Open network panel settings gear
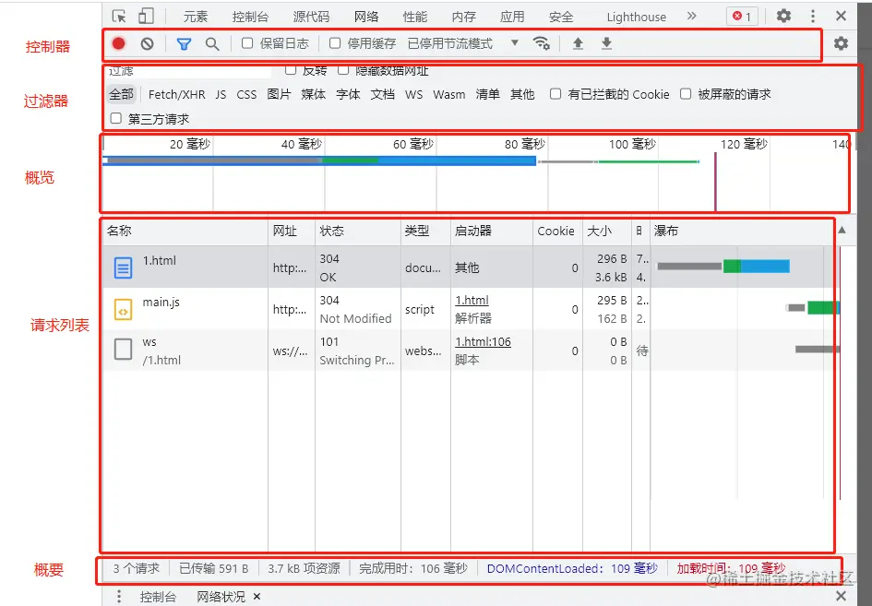872x606 pixels. (841, 43)
